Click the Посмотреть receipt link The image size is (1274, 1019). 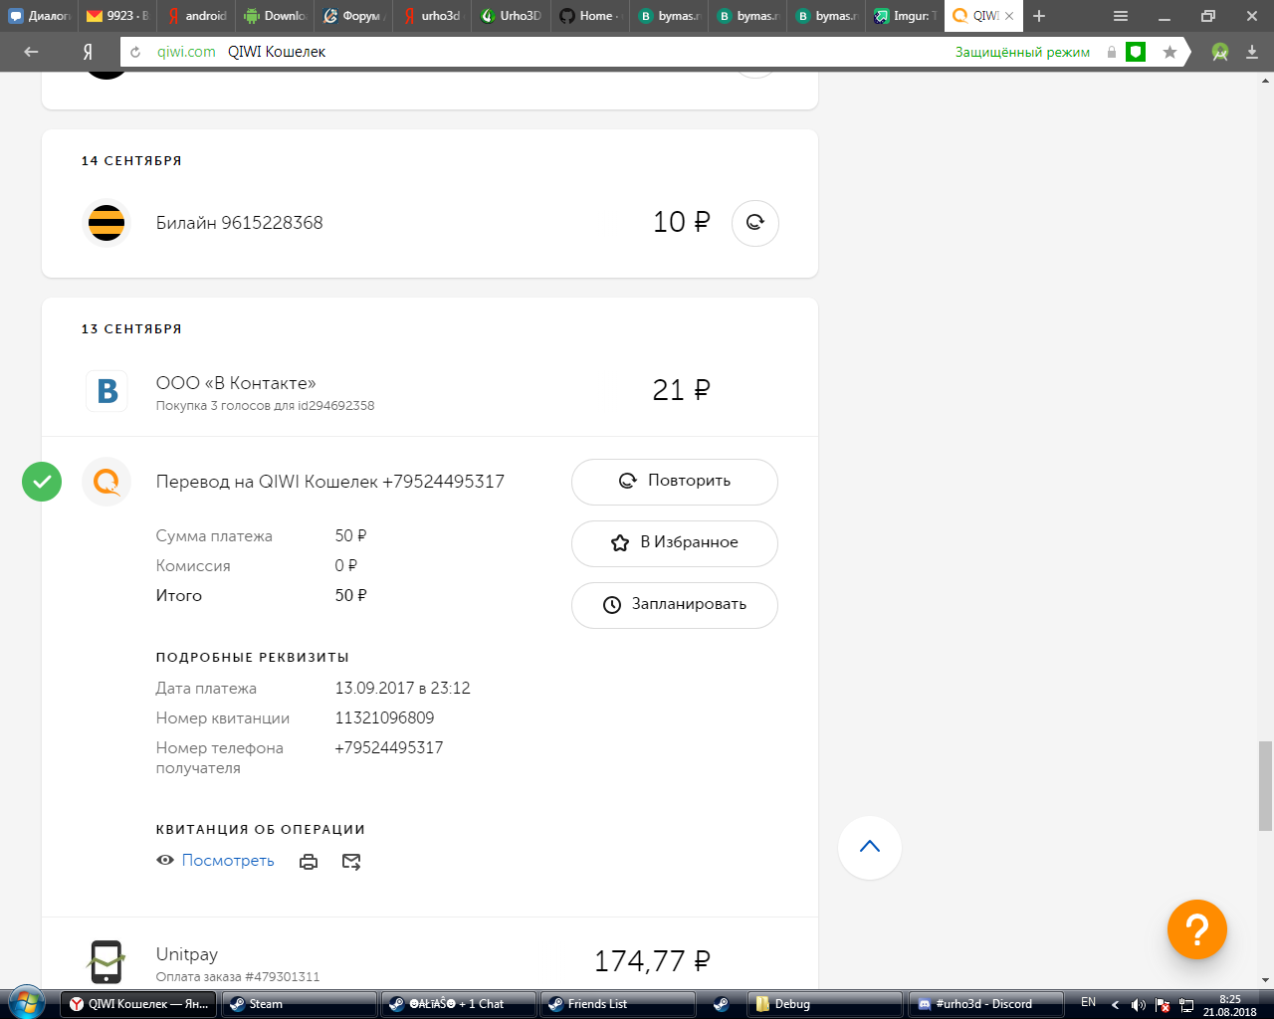pos(227,861)
